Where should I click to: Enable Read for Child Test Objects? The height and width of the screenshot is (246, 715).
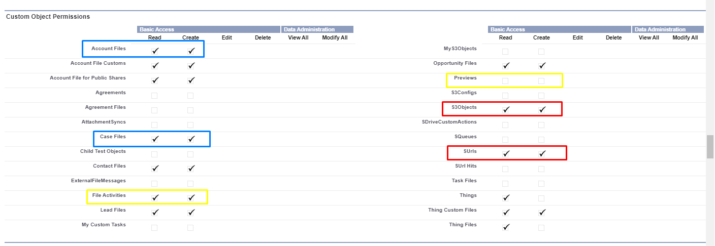(154, 154)
